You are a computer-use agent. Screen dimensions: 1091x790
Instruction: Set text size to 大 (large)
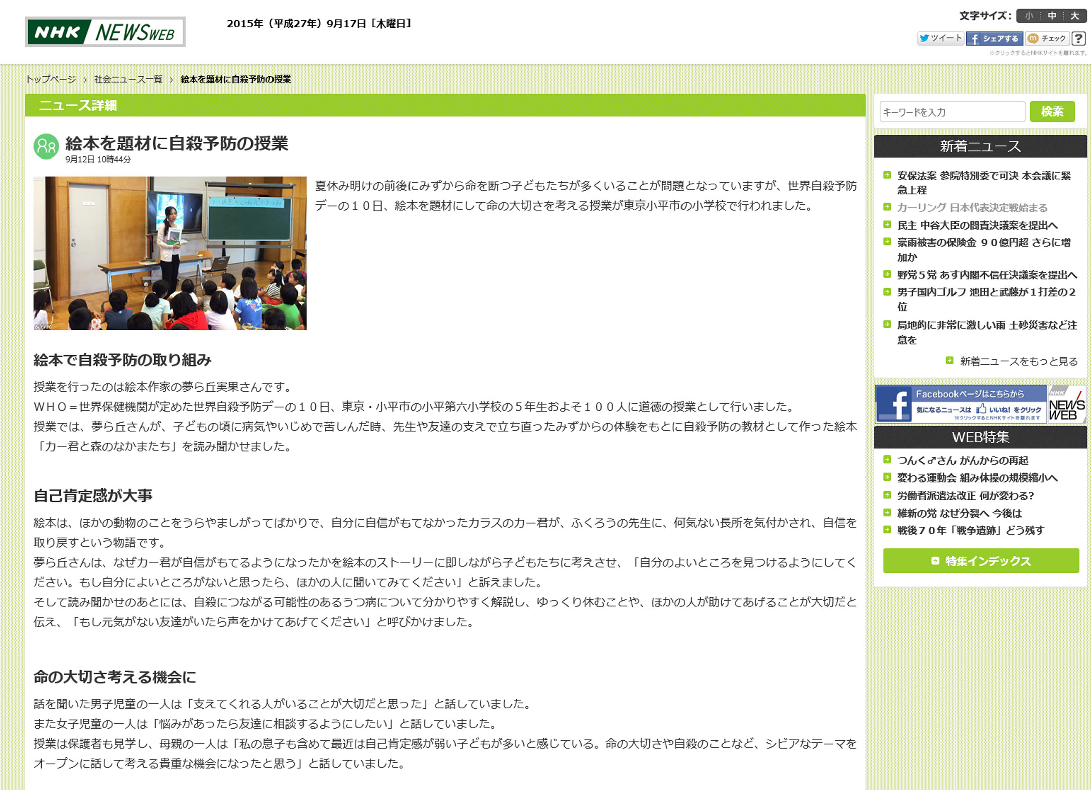click(x=1074, y=16)
